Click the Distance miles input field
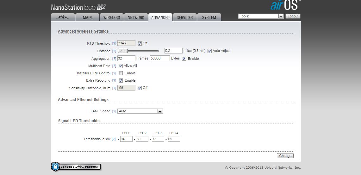 point(174,51)
